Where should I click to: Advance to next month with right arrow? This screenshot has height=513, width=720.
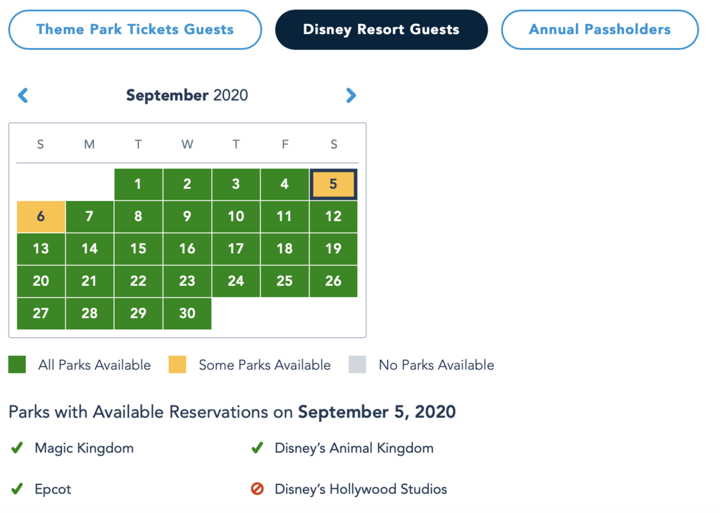click(351, 96)
